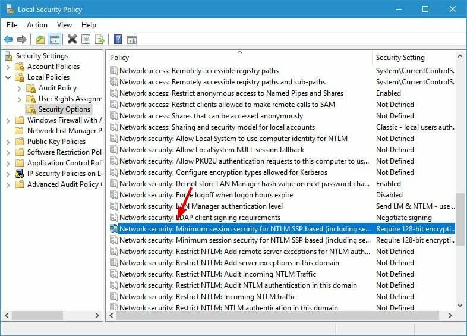Open the Properties toolbar icon
The width and height of the screenshot is (467, 336).
pyautogui.click(x=86, y=39)
